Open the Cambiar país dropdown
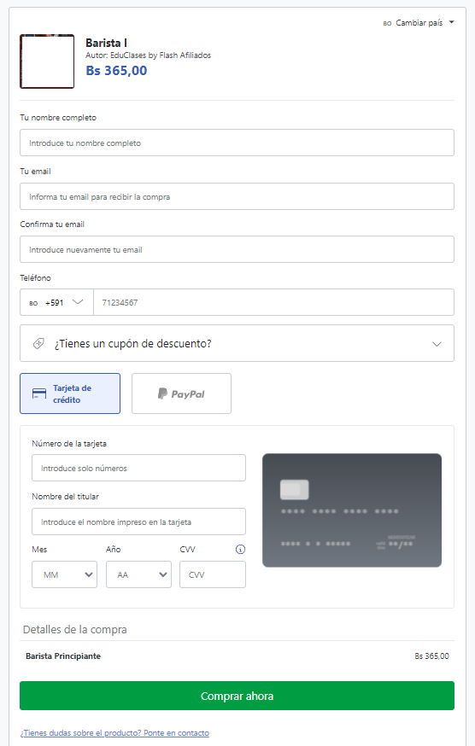The width and height of the screenshot is (475, 746). 419,23
